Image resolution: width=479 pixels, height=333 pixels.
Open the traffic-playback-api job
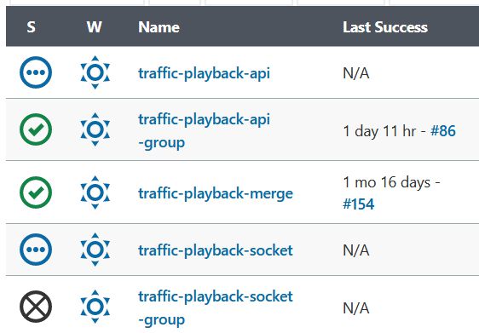[204, 73]
